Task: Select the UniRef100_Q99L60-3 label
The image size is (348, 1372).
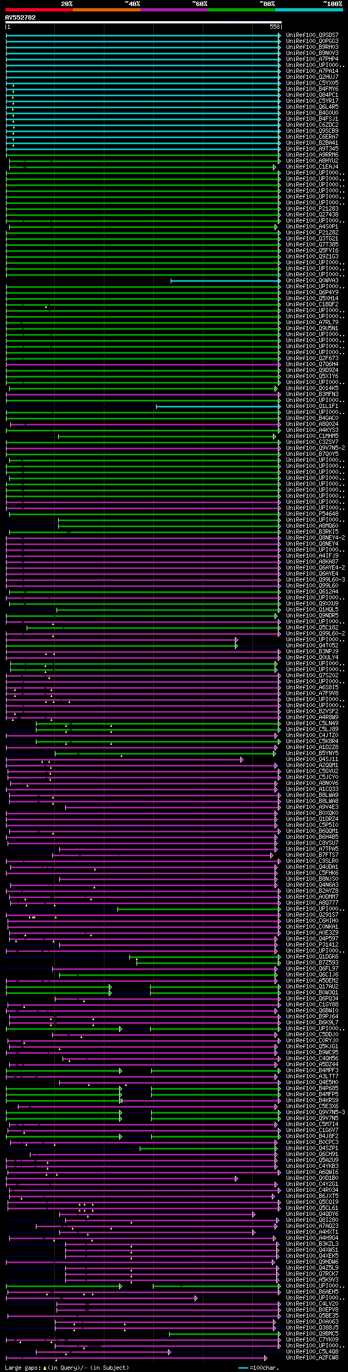Action: 315,580
